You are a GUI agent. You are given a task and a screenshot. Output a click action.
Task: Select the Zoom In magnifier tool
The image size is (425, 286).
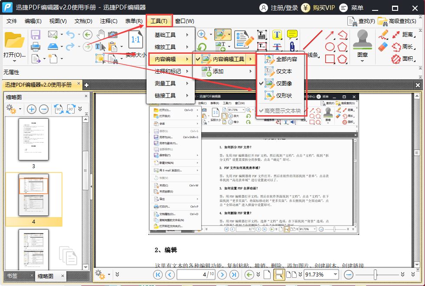coord(202,34)
